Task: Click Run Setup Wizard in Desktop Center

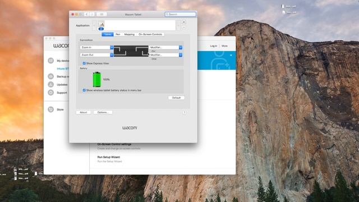Action: pyautogui.click(x=108, y=157)
